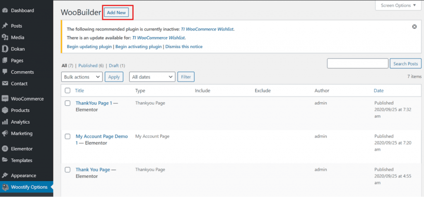
Task: Click the Search Posts button
Action: (x=405, y=63)
